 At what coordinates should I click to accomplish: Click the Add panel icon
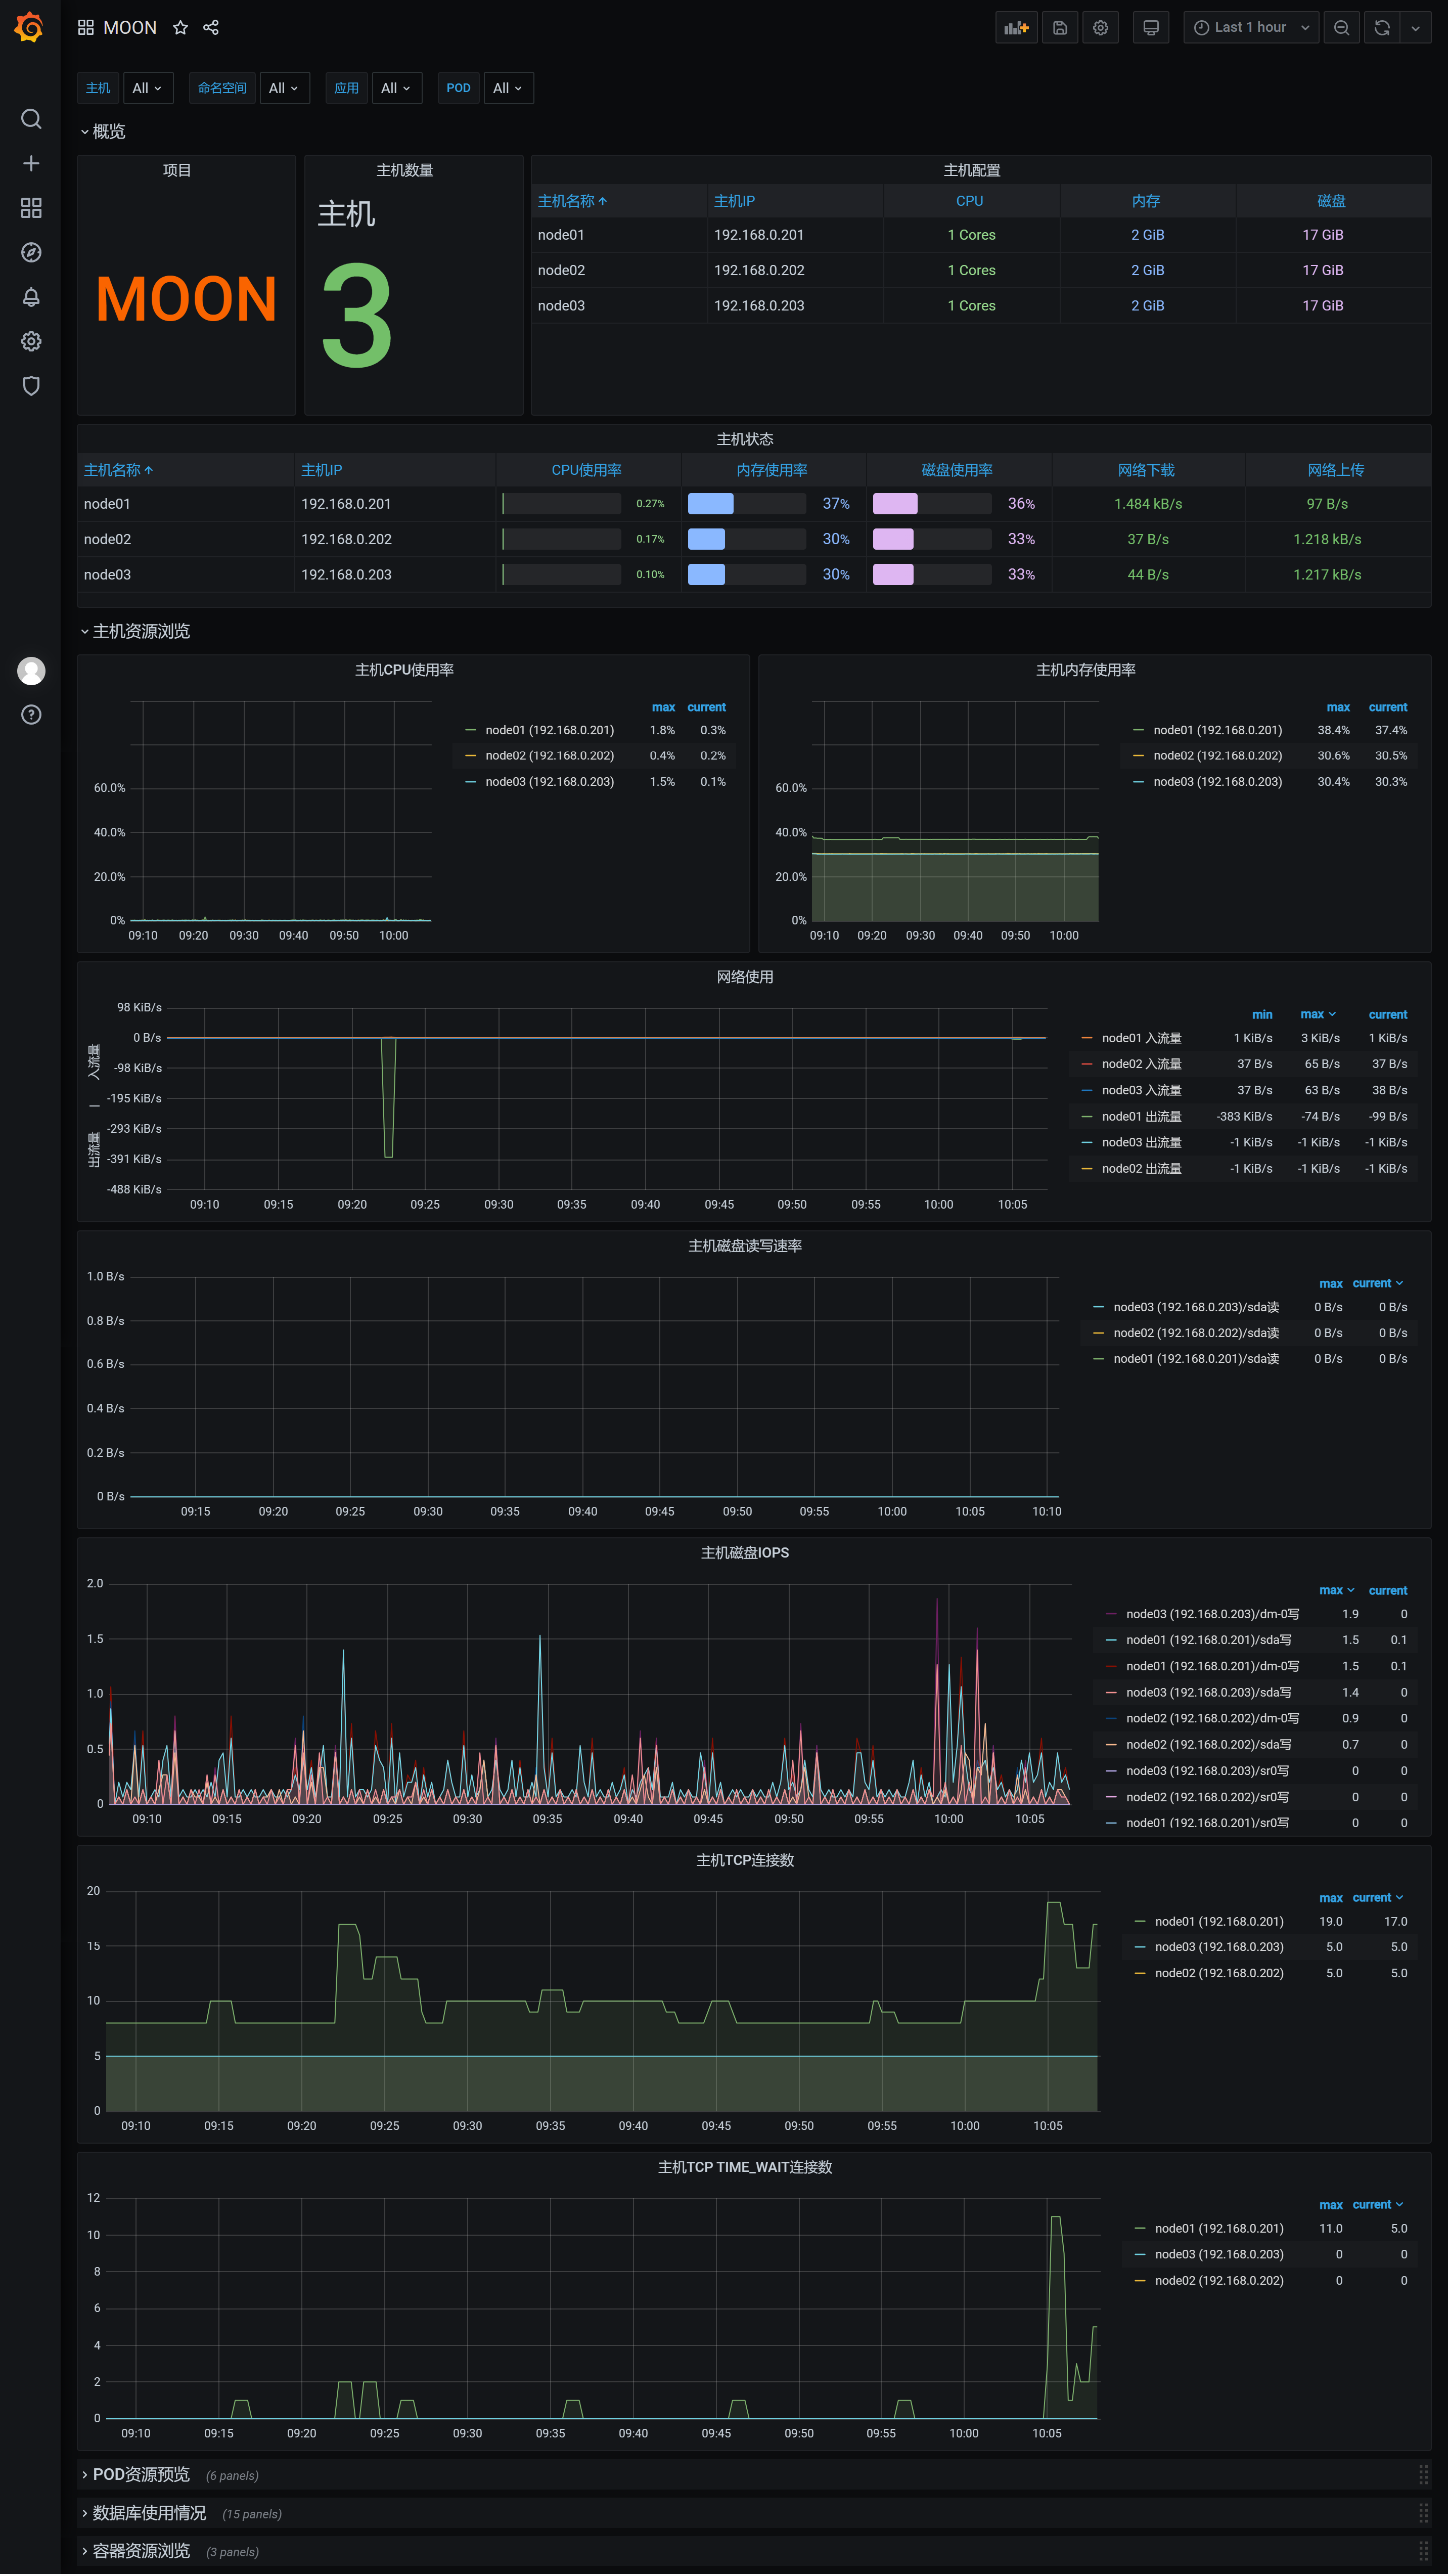click(x=1016, y=28)
